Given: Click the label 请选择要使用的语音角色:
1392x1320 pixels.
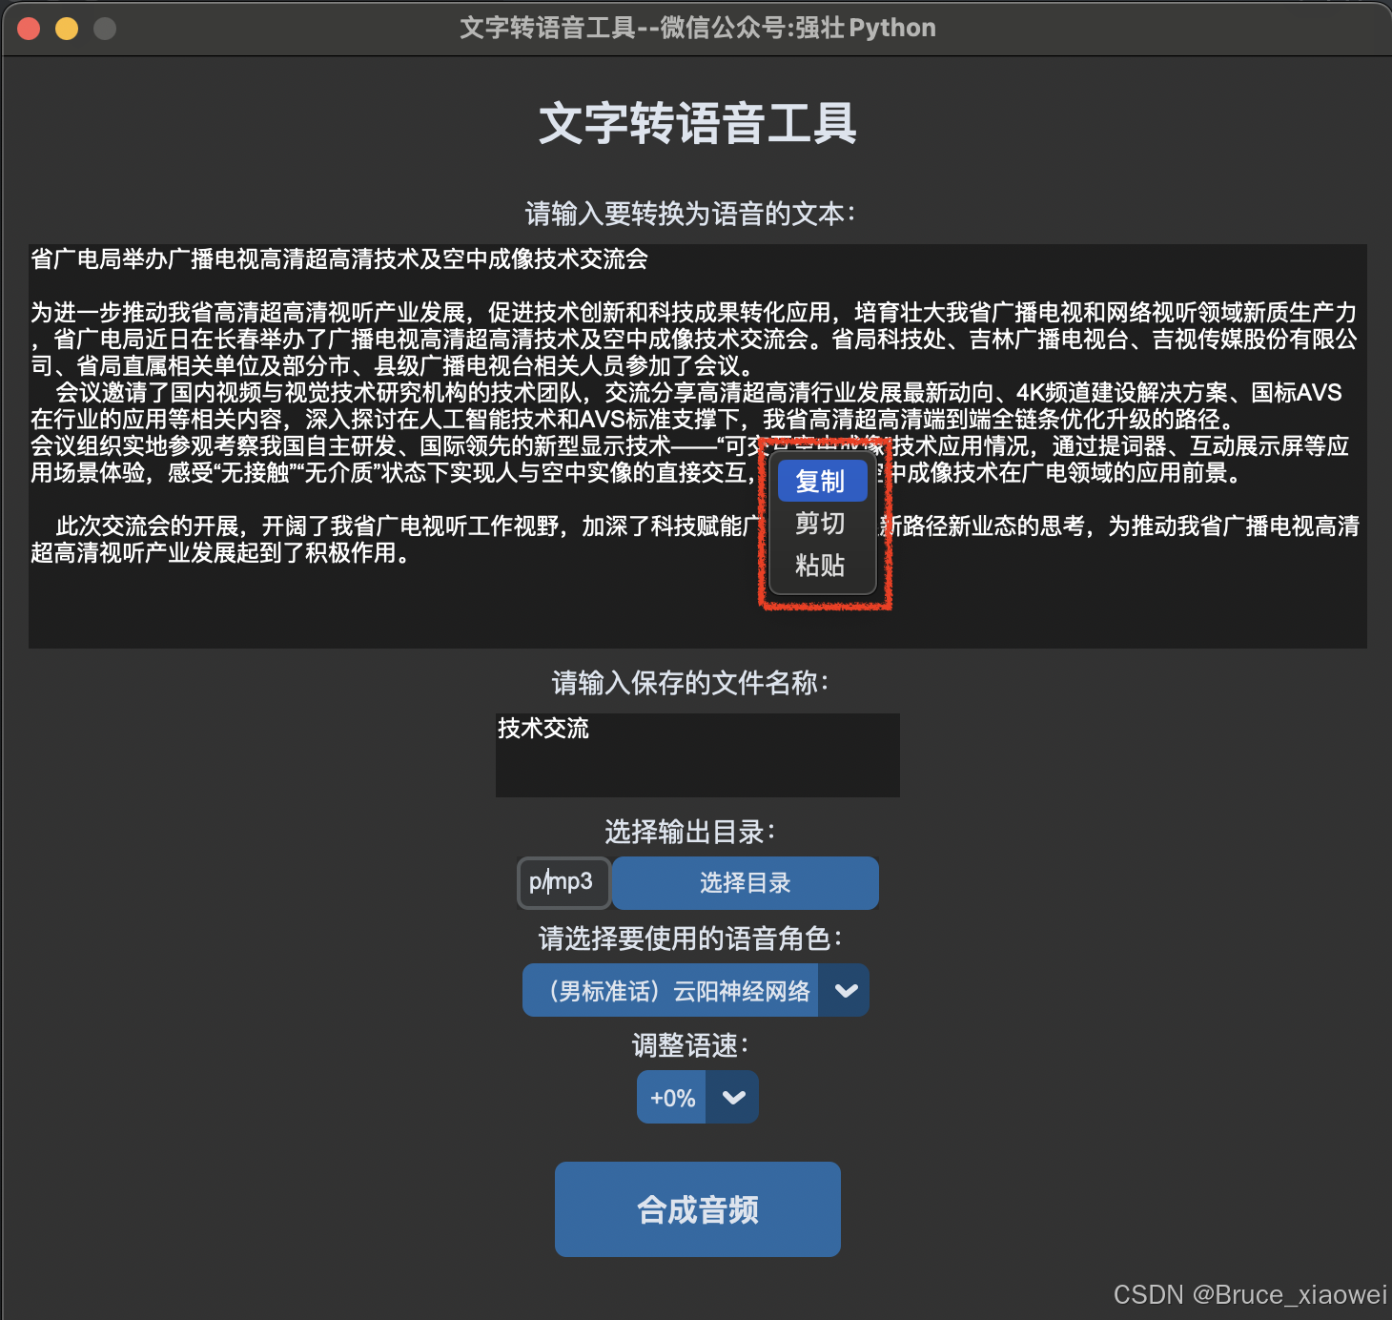Looking at the screenshot, I should (x=690, y=938).
